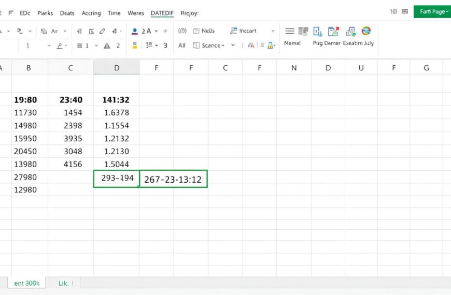Select cell with value 293-194
Image resolution: width=451 pixels, height=295 pixels.
[117, 179]
